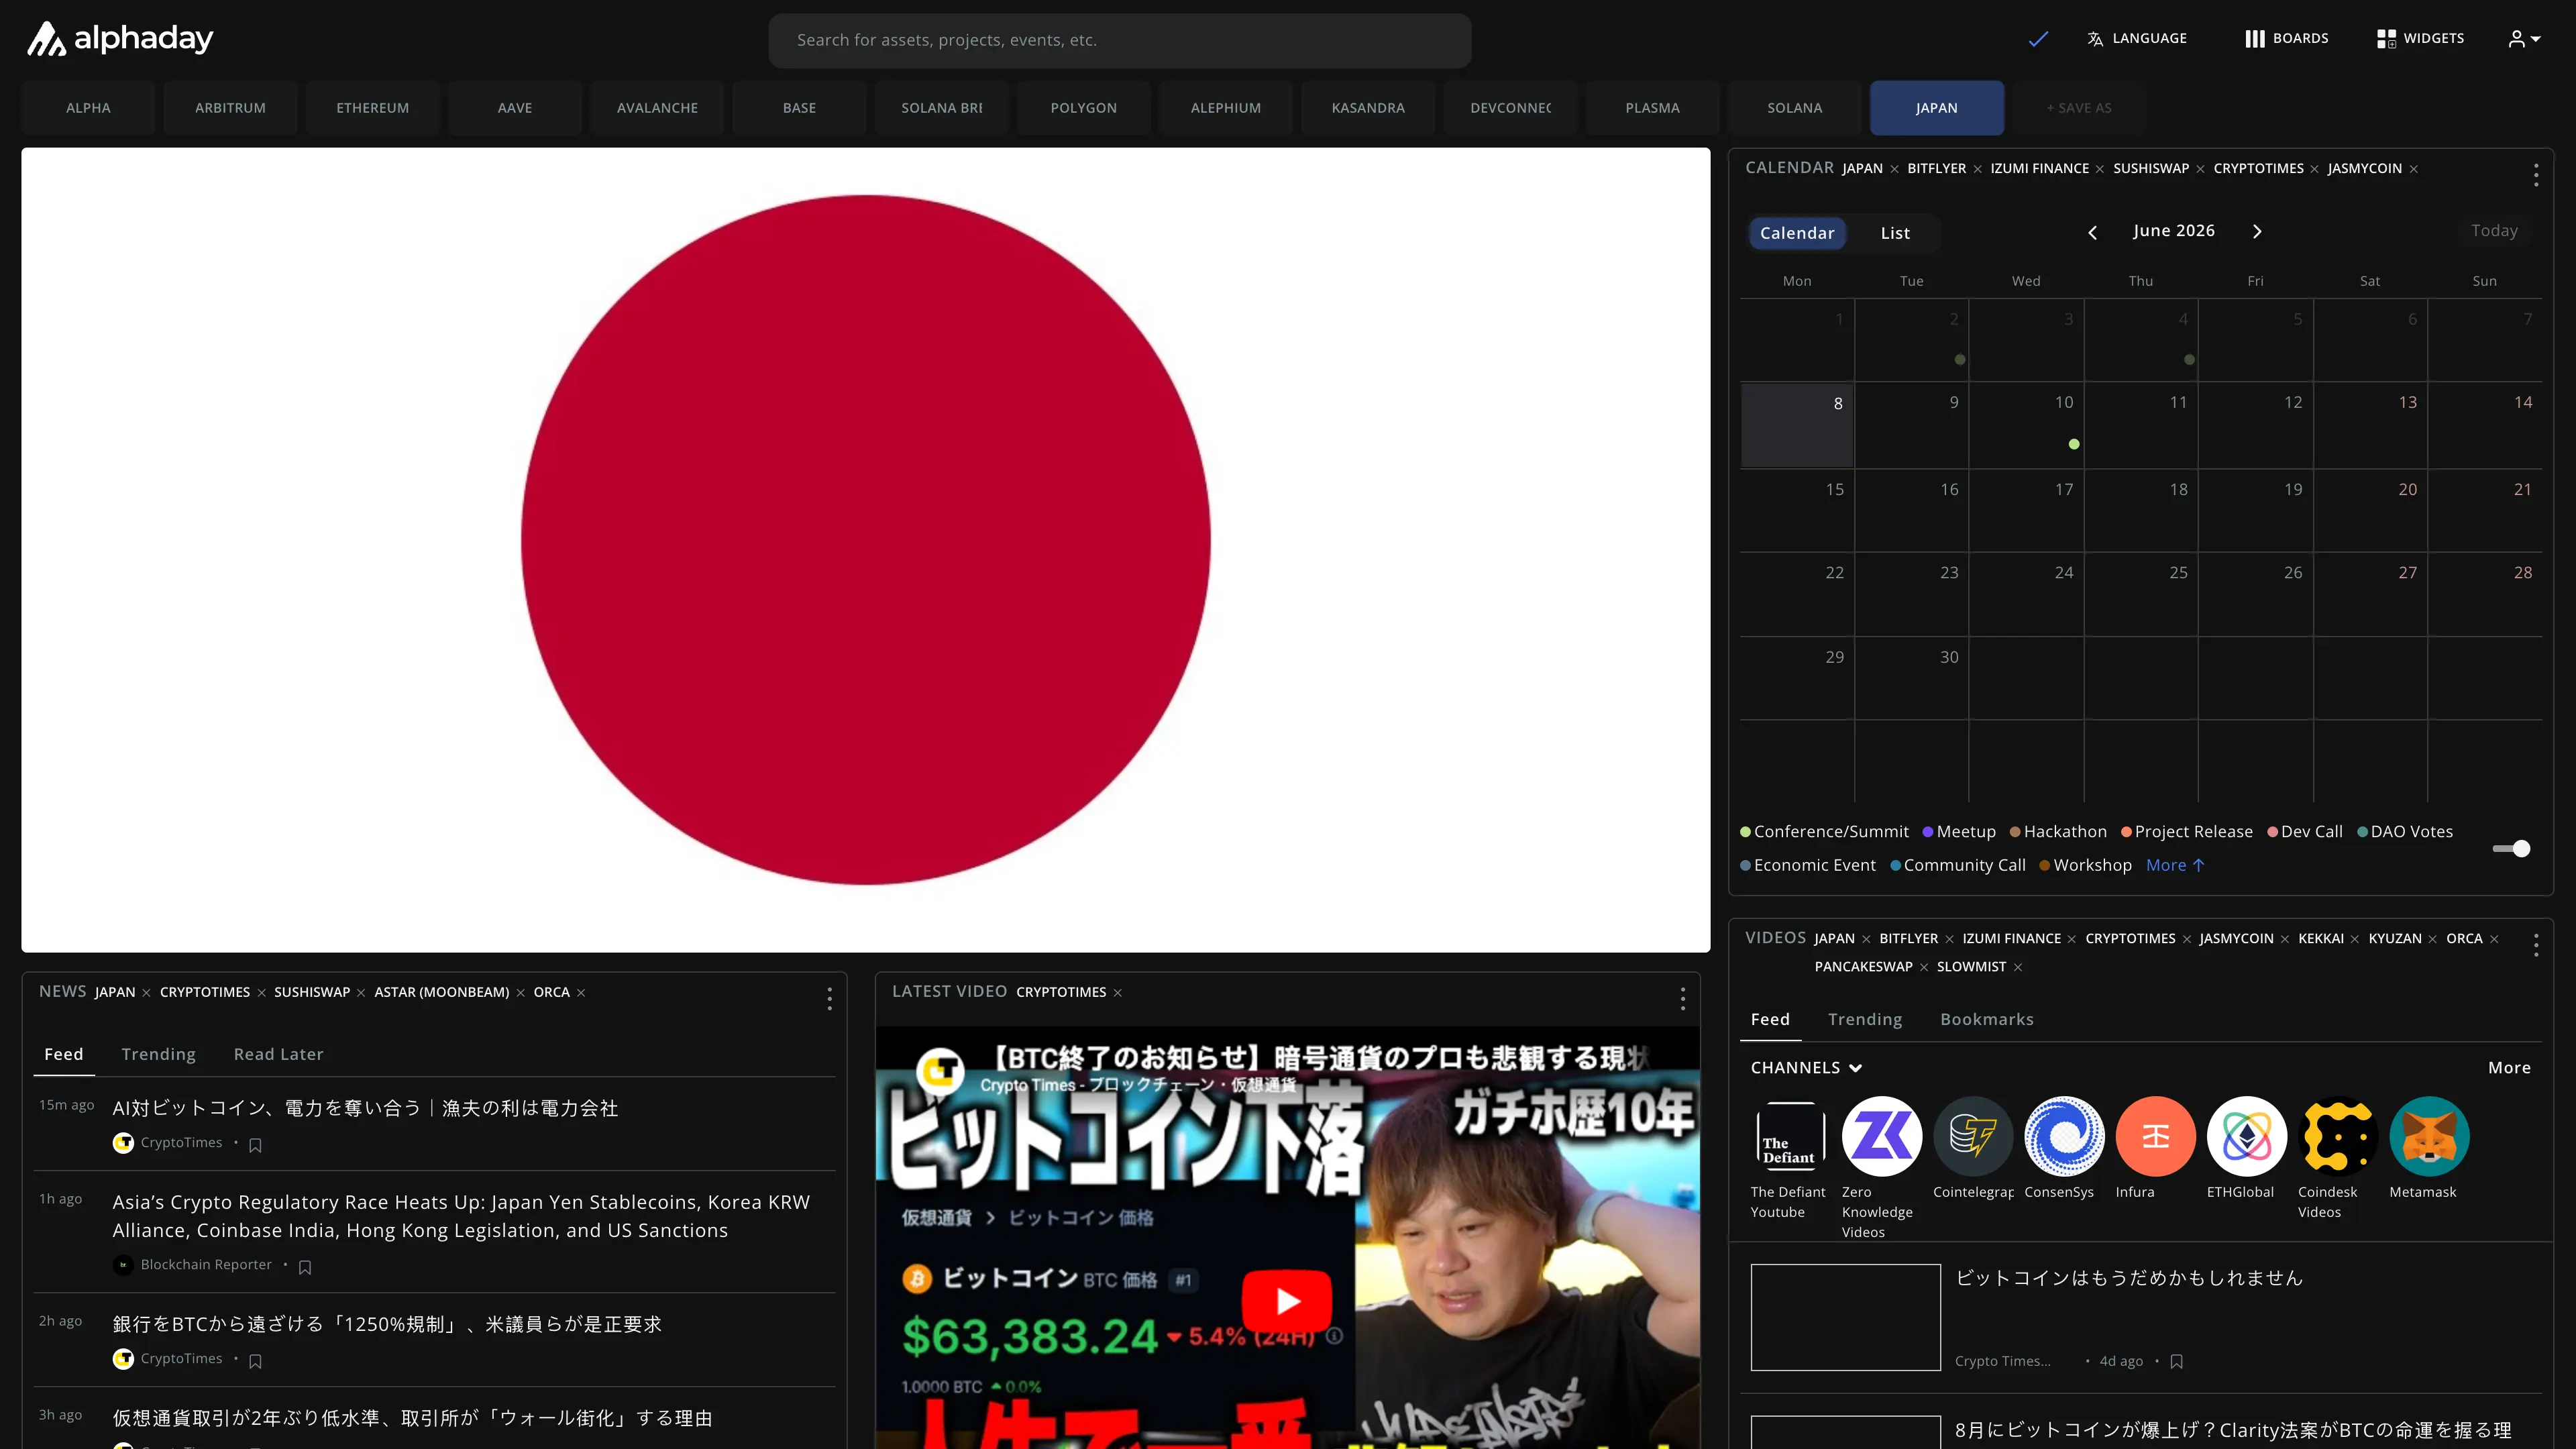Open ビットコインはもうだめかも video thumbnail
Screen dimensions: 2576x1449
click(1845, 1318)
